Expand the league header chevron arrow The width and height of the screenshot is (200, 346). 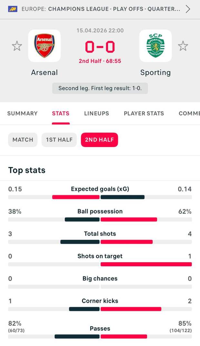point(188,9)
